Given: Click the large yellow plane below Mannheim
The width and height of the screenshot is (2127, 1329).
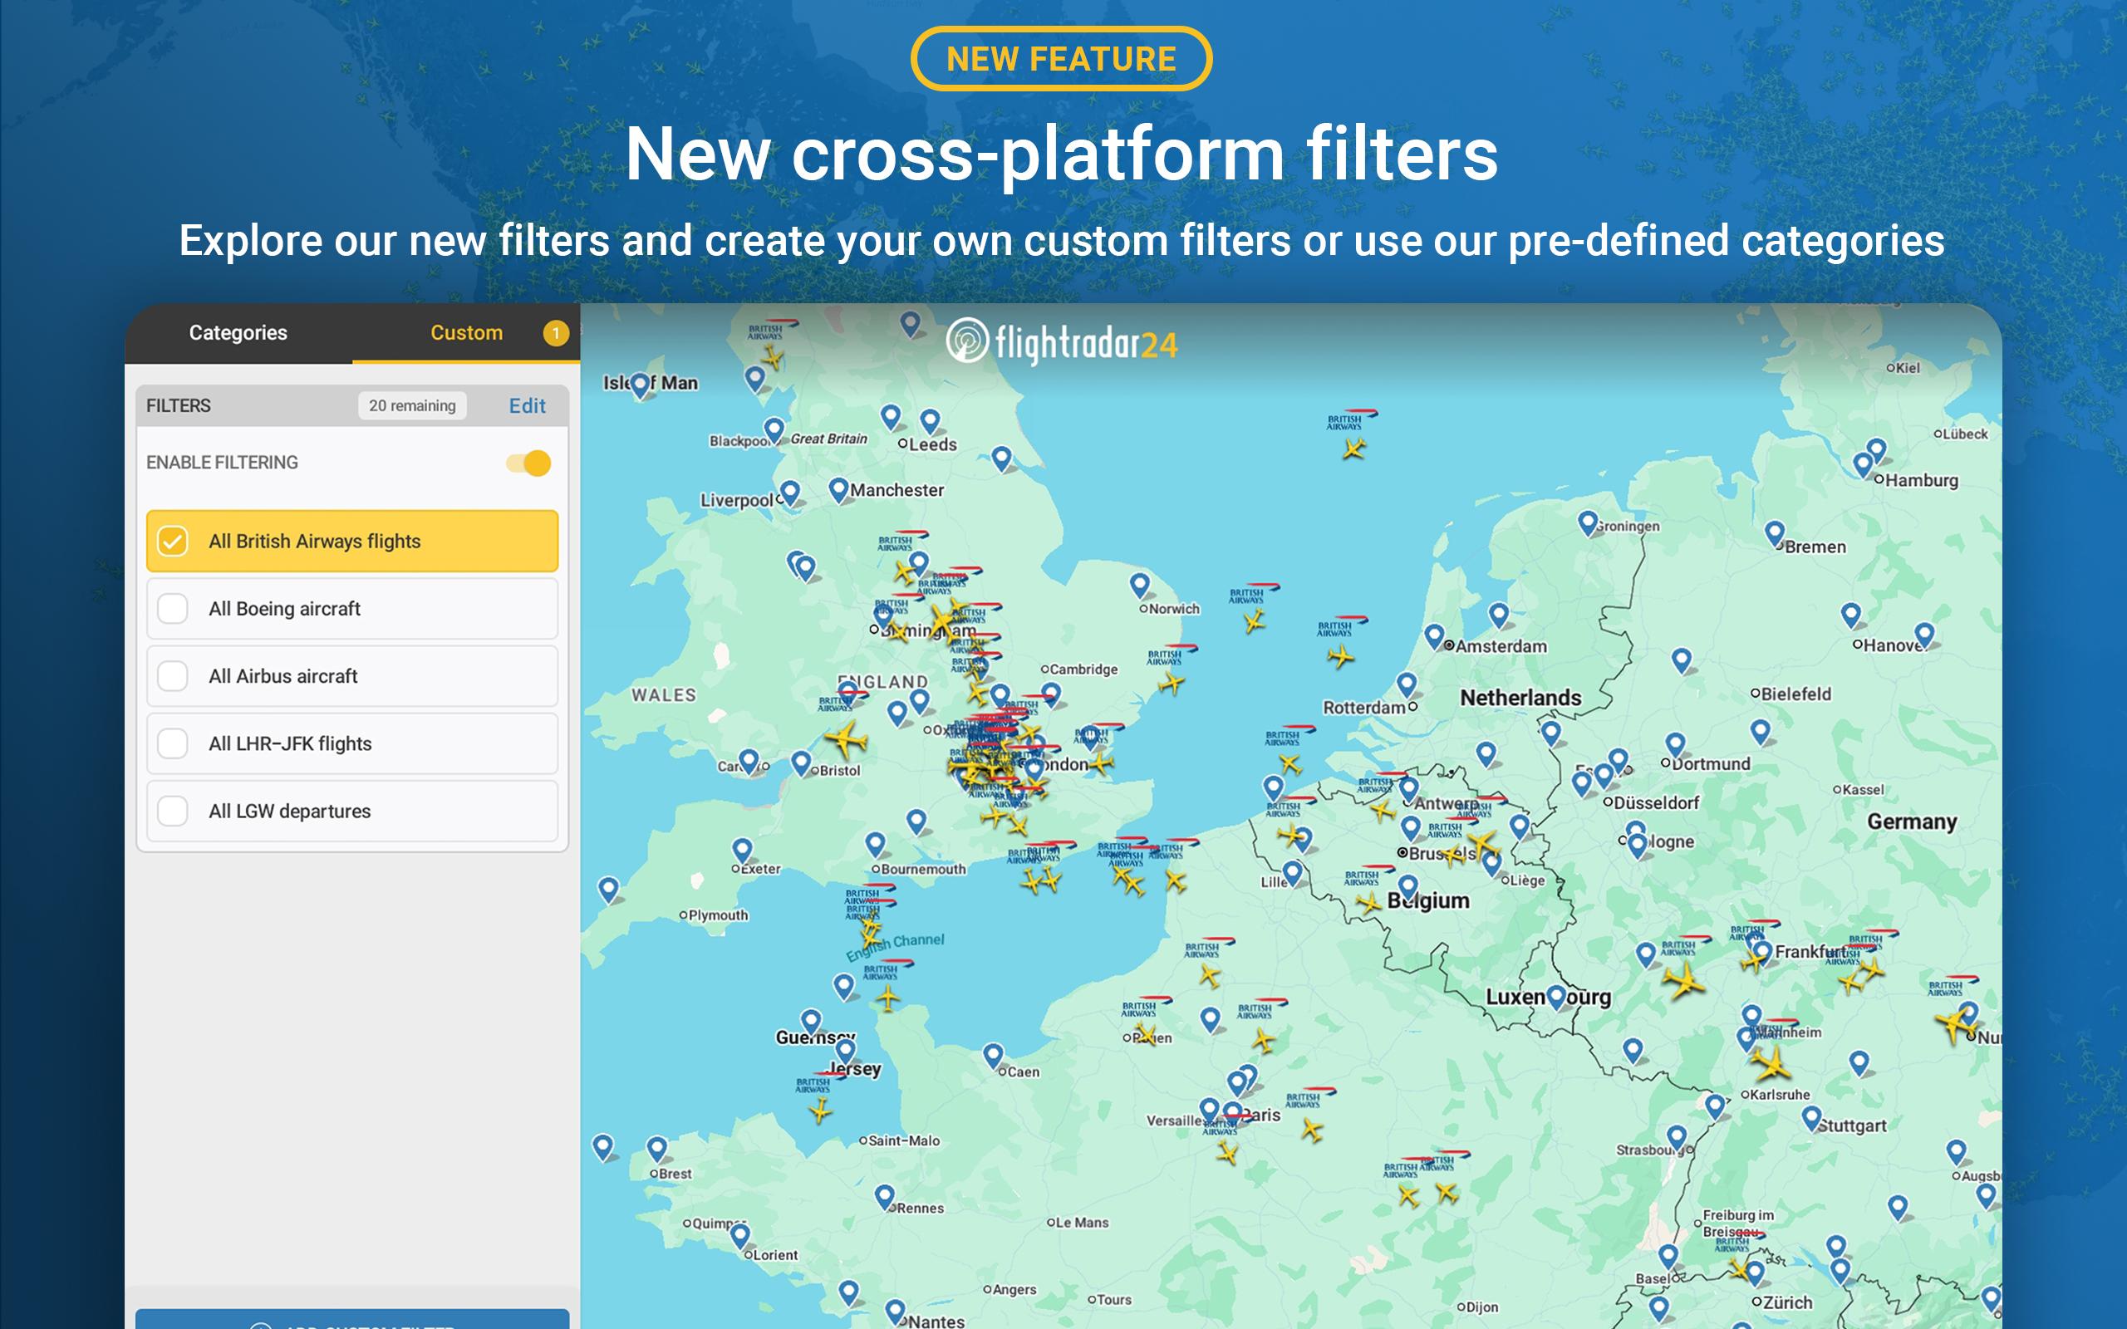Looking at the screenshot, I should pyautogui.click(x=1771, y=1063).
